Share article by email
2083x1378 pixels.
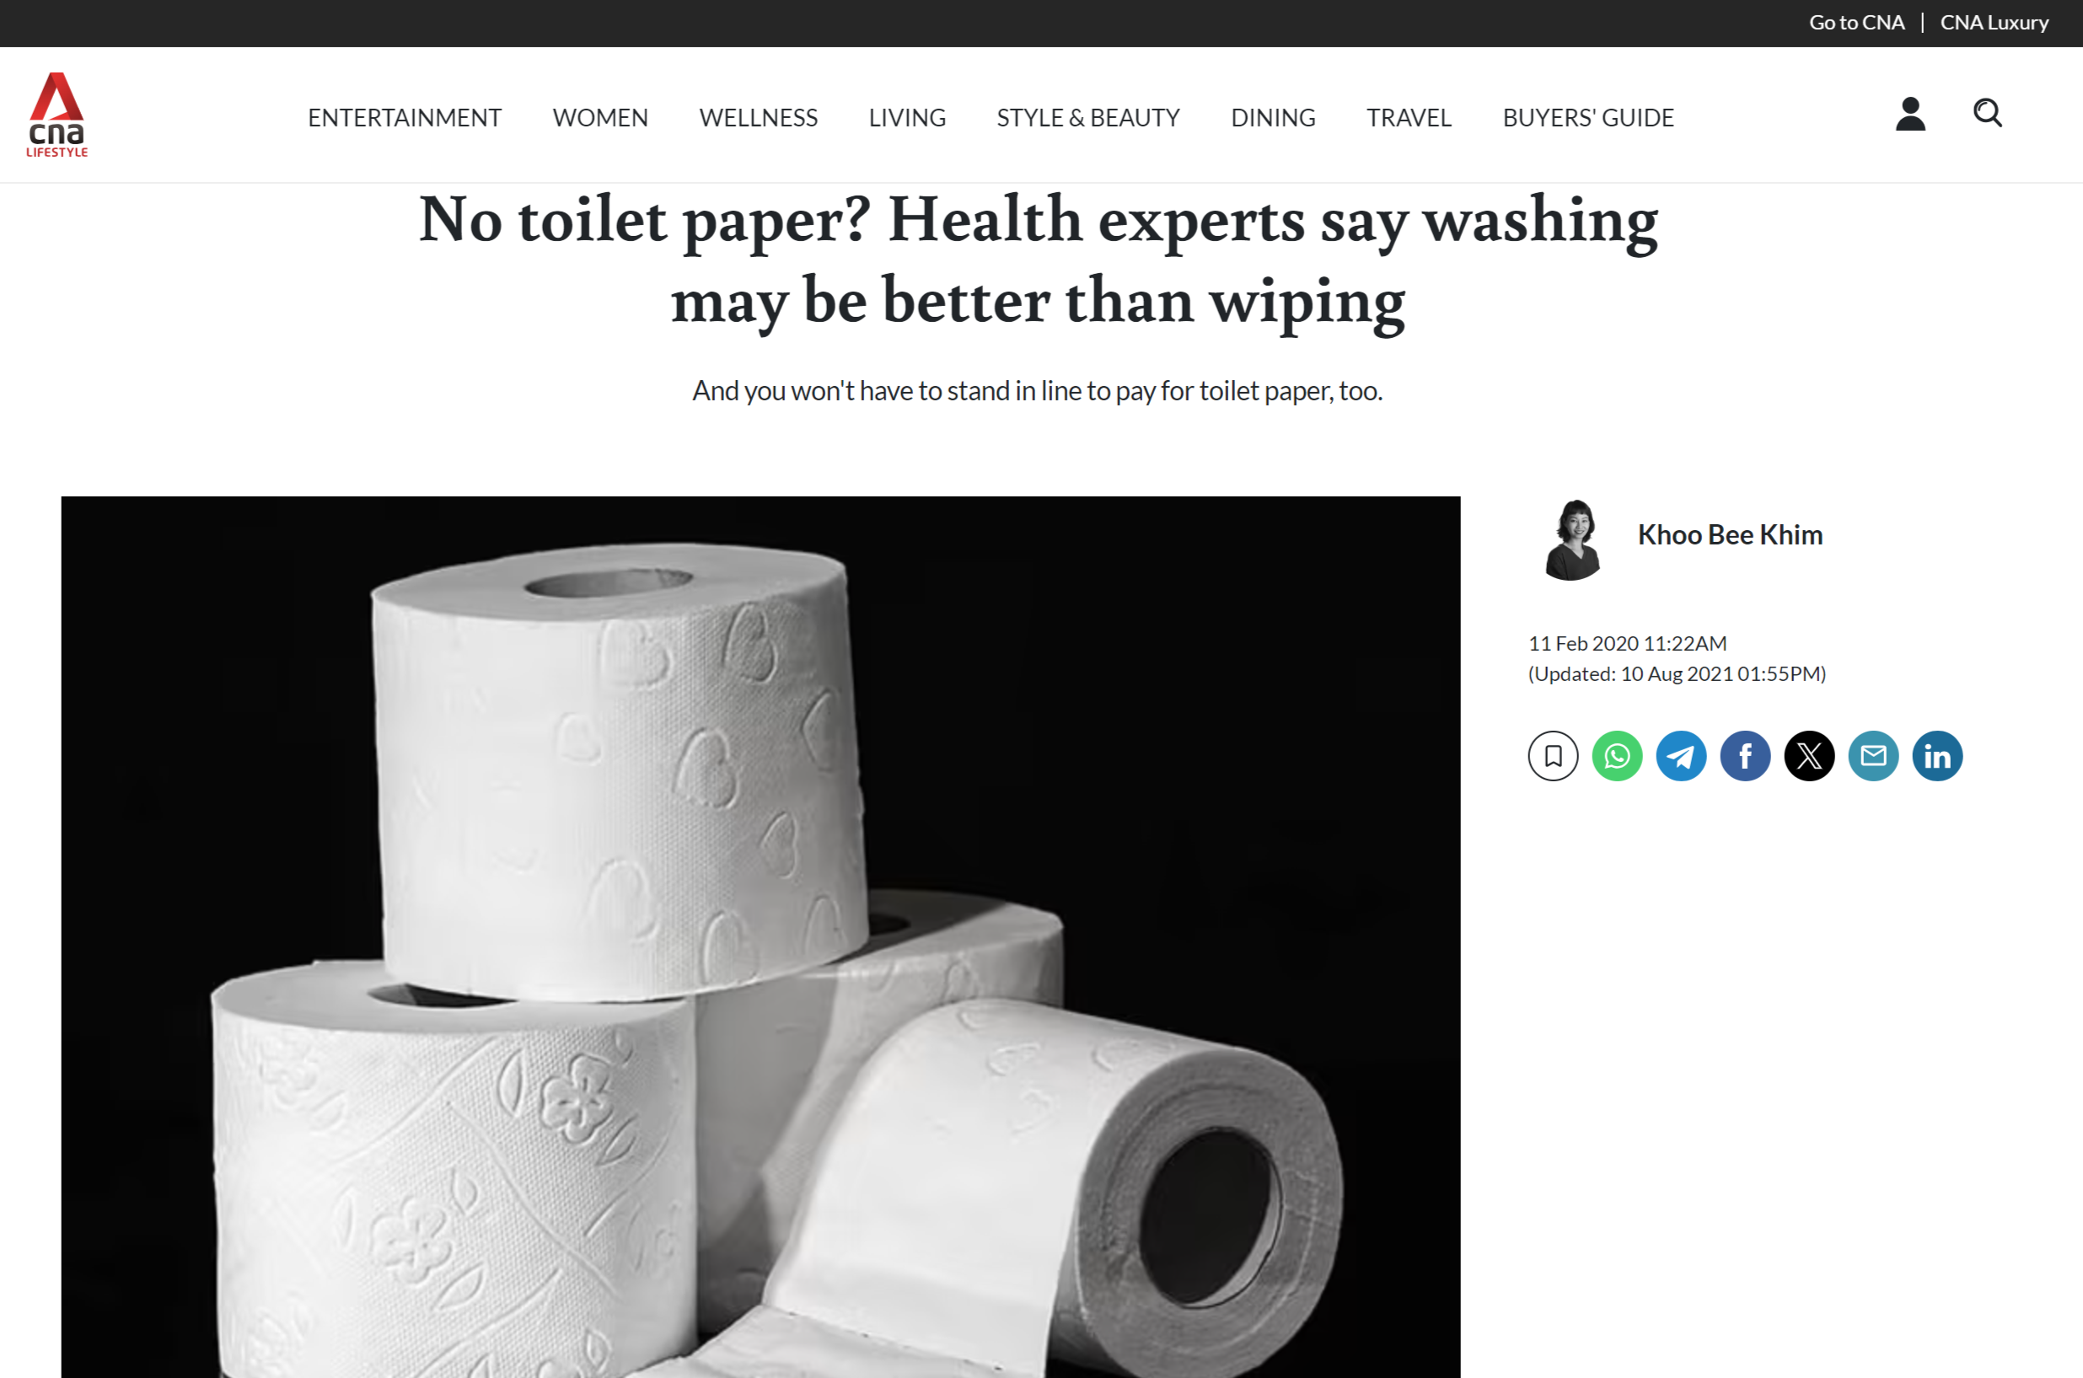coord(1874,756)
